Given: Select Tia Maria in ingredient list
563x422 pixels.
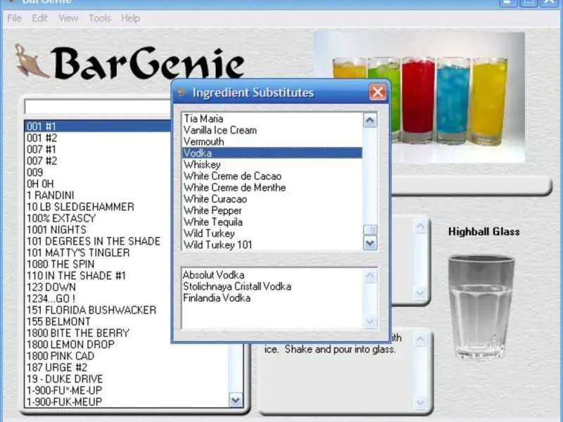Looking at the screenshot, I should click(272, 118).
